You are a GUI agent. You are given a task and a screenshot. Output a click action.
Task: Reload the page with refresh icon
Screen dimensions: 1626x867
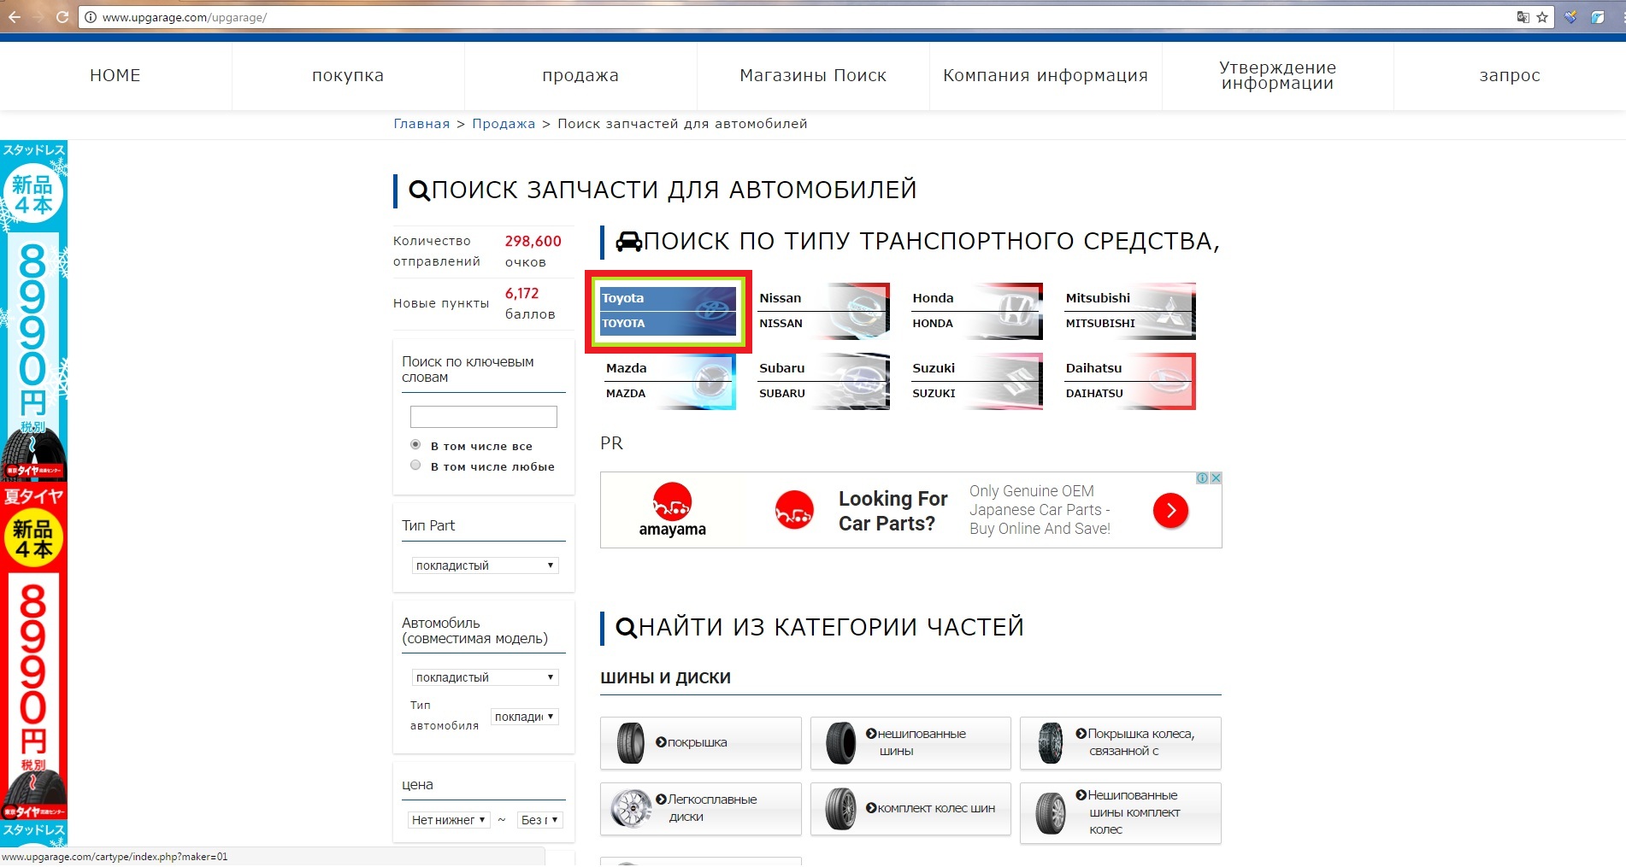tap(62, 17)
